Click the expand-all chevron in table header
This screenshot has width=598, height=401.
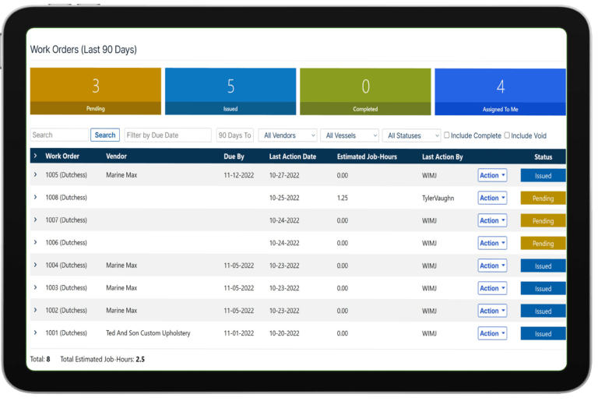coord(36,156)
